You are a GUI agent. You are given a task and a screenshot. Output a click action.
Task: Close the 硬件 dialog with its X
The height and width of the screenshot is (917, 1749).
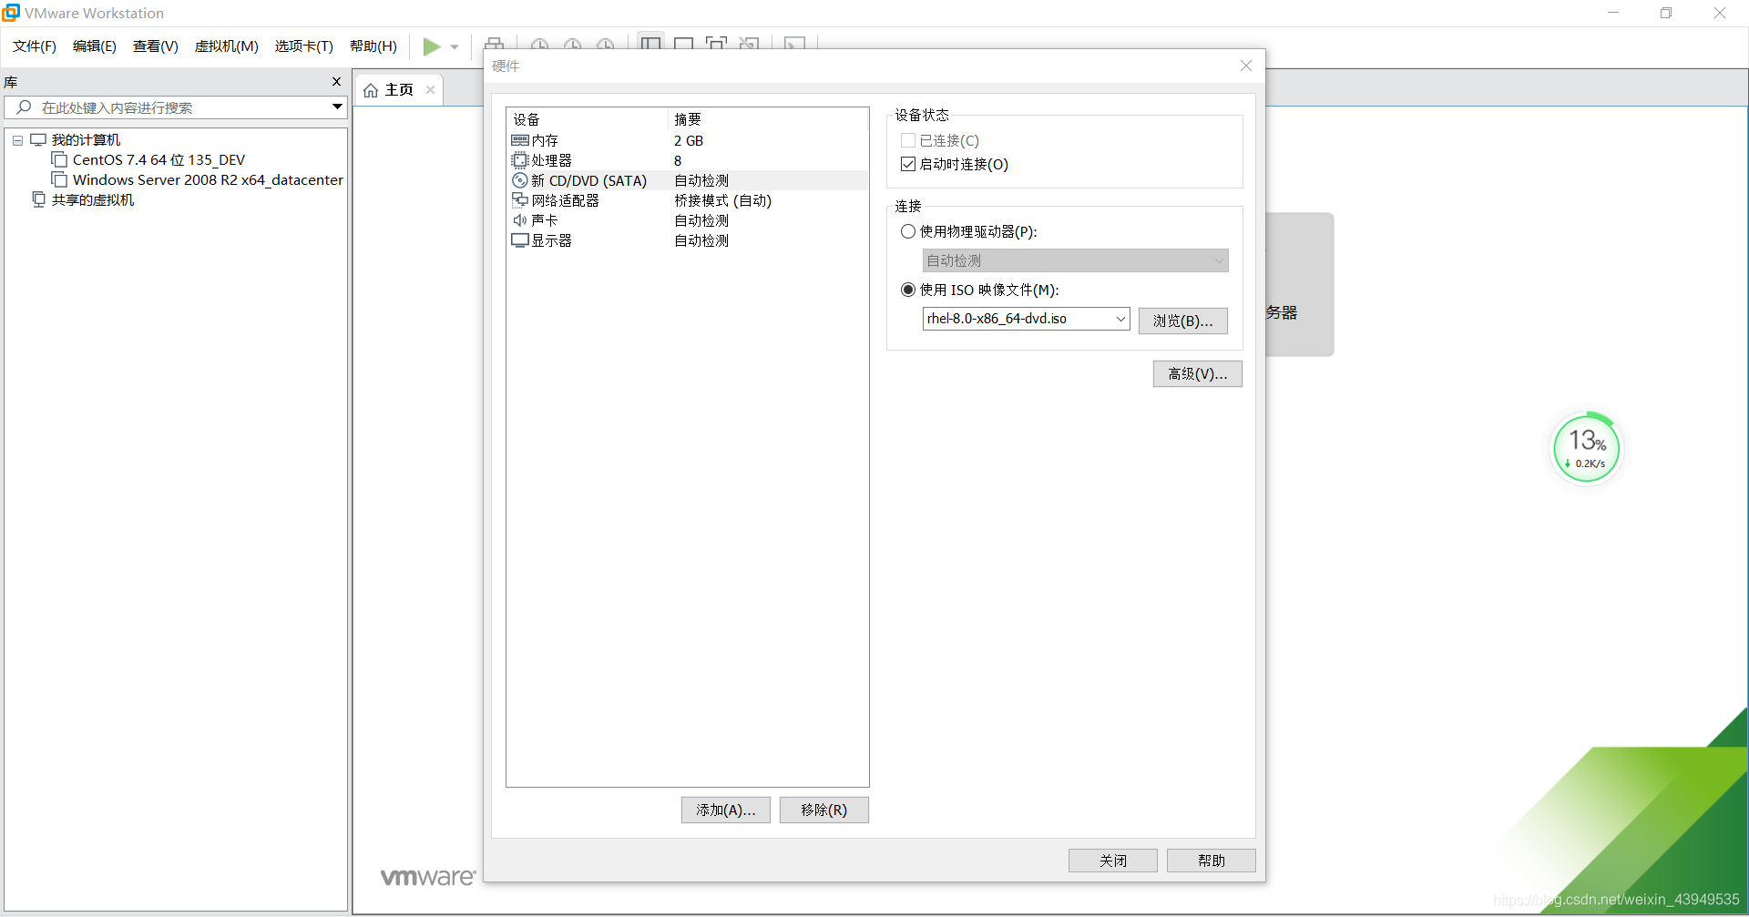[x=1246, y=66]
